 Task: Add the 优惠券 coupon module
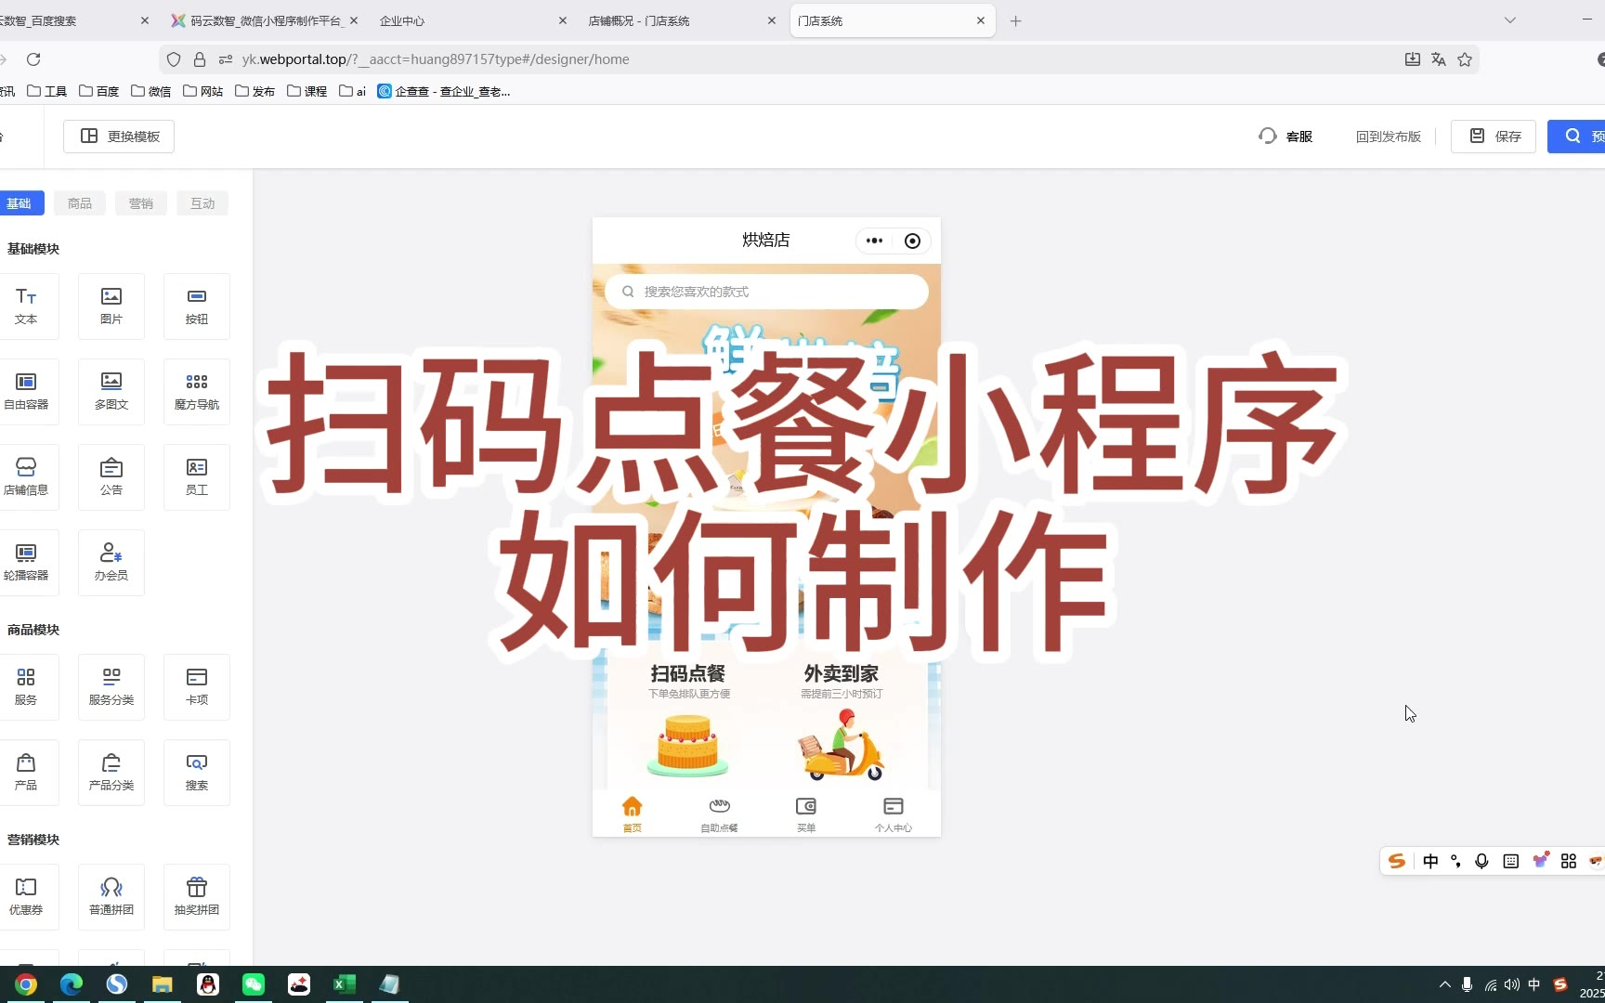(x=26, y=896)
